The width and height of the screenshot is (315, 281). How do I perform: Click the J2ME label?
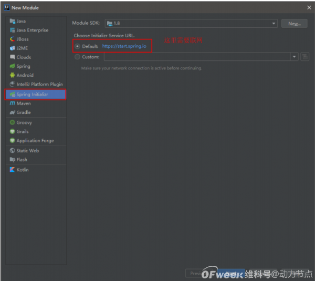(x=22, y=48)
